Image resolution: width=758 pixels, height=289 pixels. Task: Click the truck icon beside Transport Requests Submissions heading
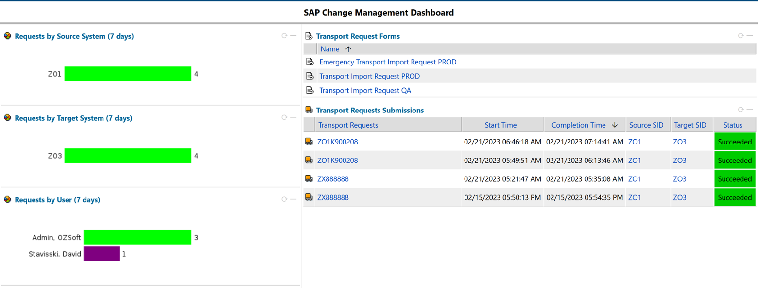309,110
